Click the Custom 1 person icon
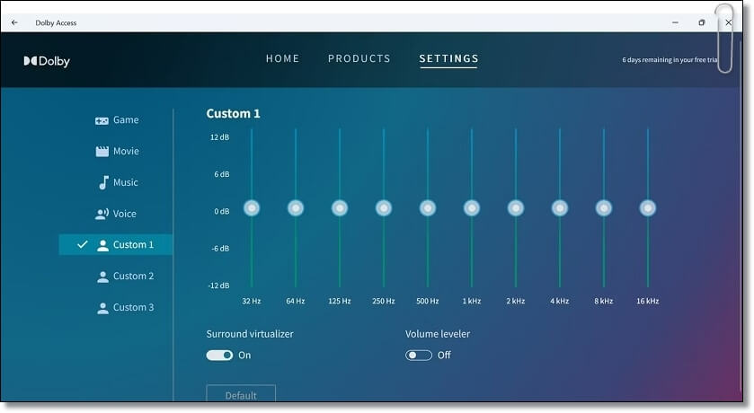 102,245
